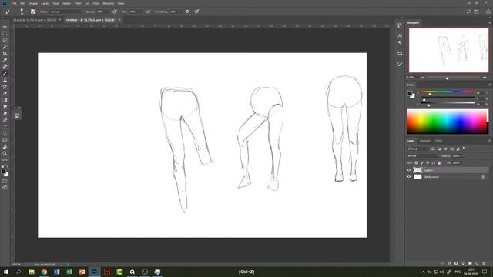Image resolution: width=493 pixels, height=277 pixels.
Task: Add a layer mask
Action: [456, 263]
